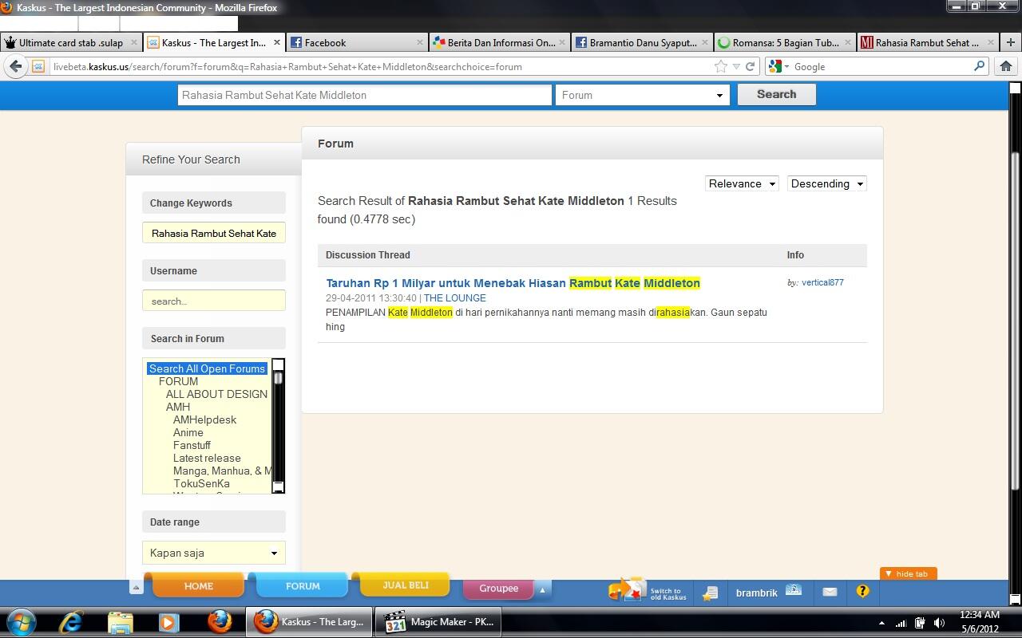Open the starred notes icon in Kaskus bar
The width and height of the screenshot is (1022, 638).
click(x=710, y=593)
